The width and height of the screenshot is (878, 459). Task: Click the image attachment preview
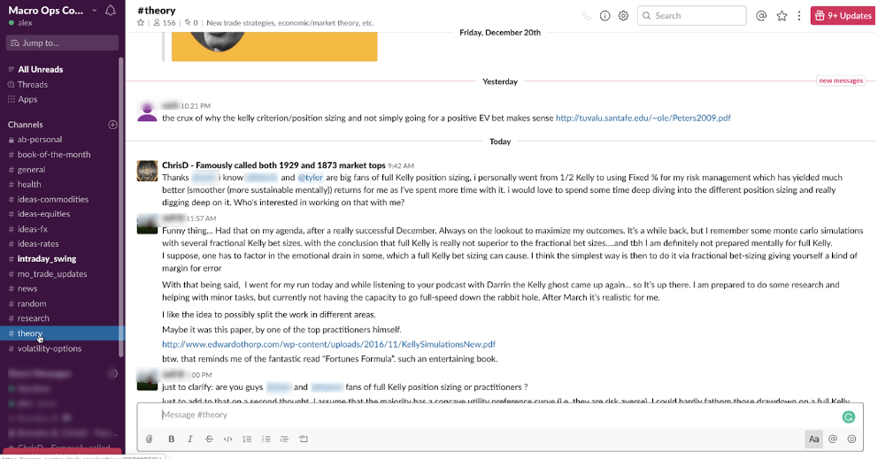[274, 47]
